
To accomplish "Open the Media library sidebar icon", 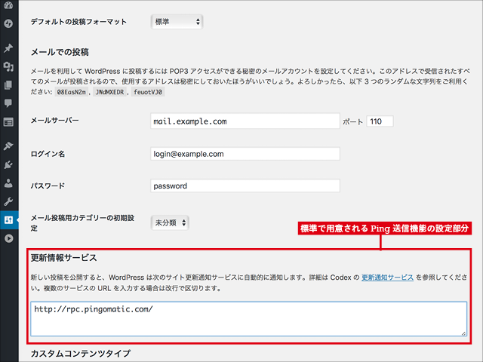I will click(x=8, y=66).
